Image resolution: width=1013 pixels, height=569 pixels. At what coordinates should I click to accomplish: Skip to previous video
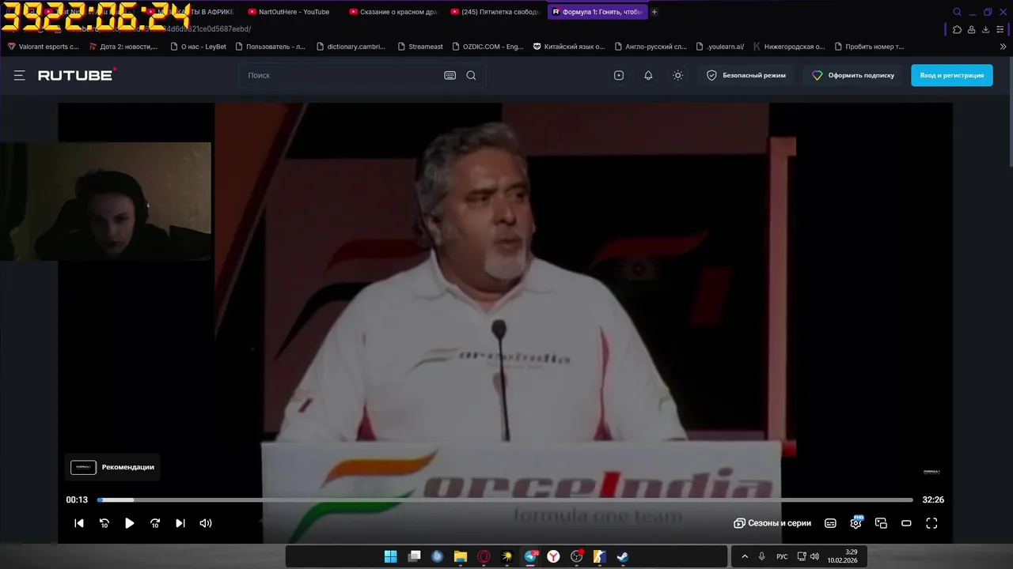pos(79,523)
